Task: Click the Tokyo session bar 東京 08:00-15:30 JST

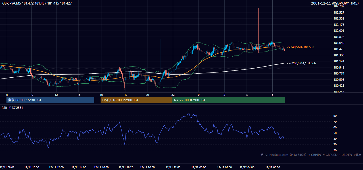Action: (50, 100)
